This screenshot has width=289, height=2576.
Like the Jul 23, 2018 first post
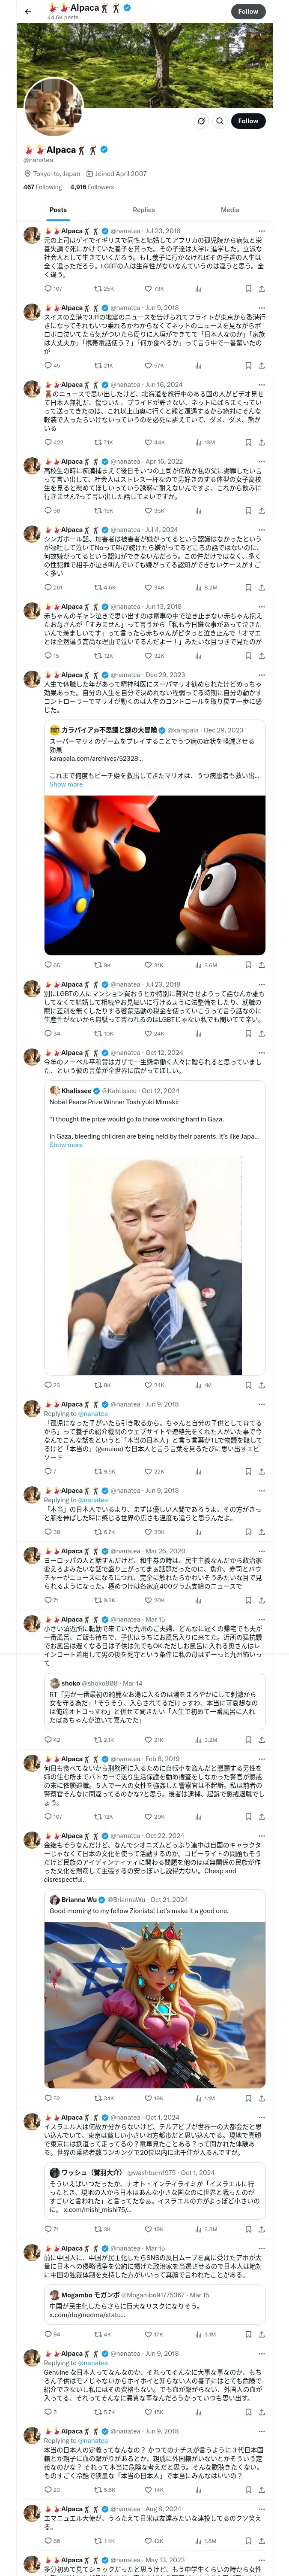[x=149, y=288]
